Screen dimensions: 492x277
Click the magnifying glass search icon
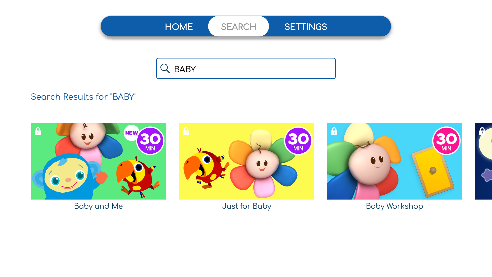click(x=165, y=68)
